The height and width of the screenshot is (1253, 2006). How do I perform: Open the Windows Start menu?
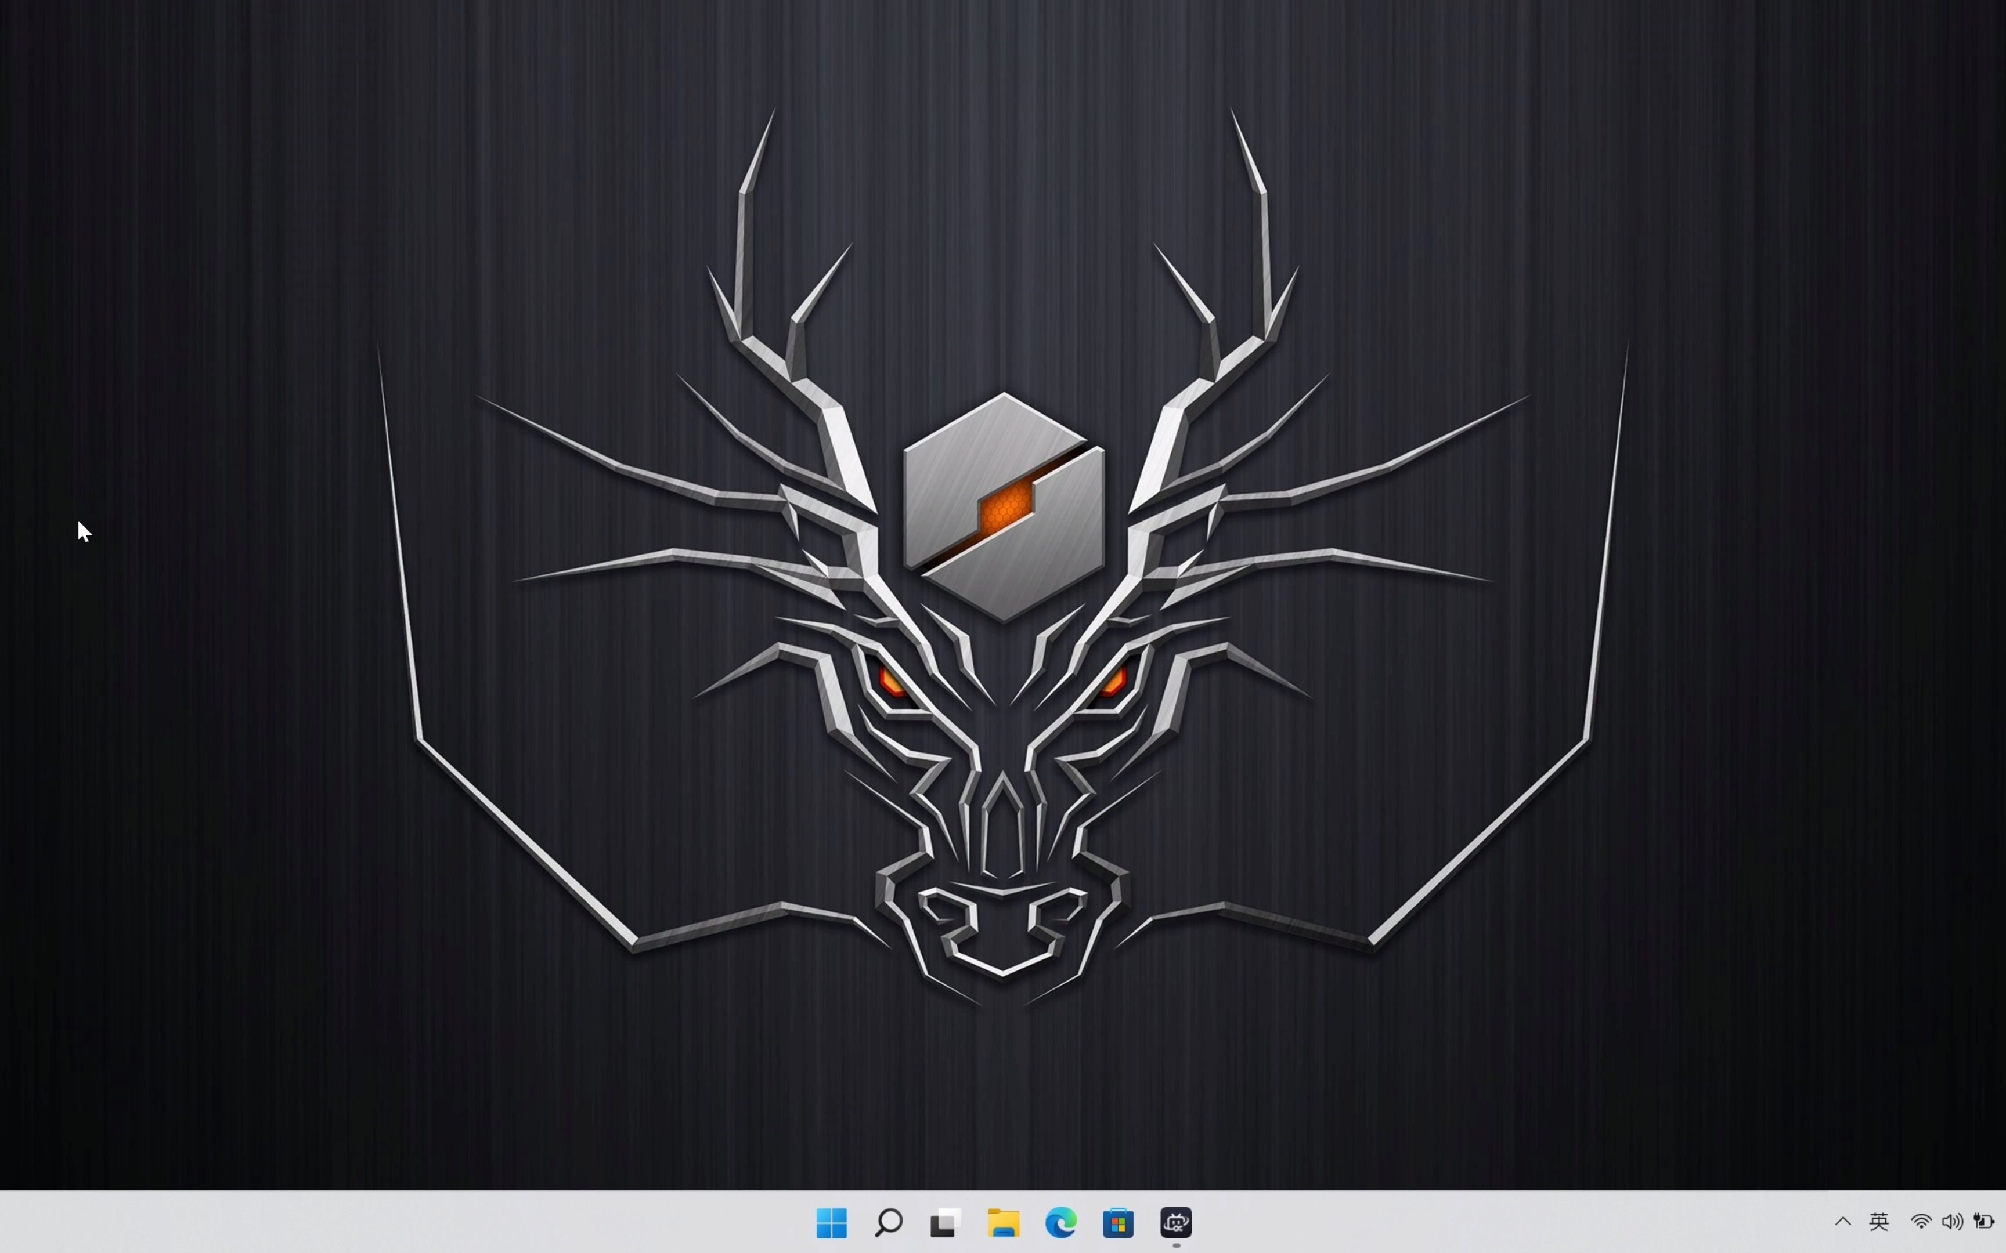click(831, 1222)
